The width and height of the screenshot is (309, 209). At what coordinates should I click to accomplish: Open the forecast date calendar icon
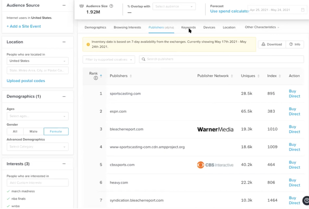pyautogui.click(x=303, y=10)
